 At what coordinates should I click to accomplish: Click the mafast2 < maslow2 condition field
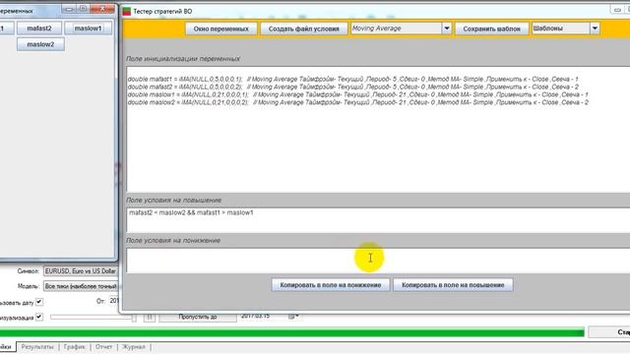pyautogui.click(x=378, y=220)
